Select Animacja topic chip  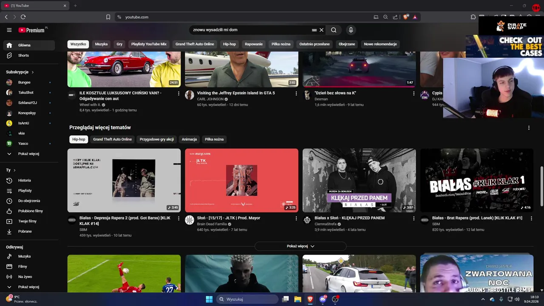189,139
